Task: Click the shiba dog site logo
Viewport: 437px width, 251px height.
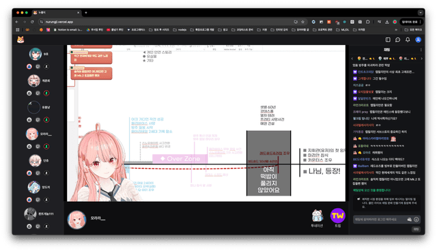Action: pos(20,40)
